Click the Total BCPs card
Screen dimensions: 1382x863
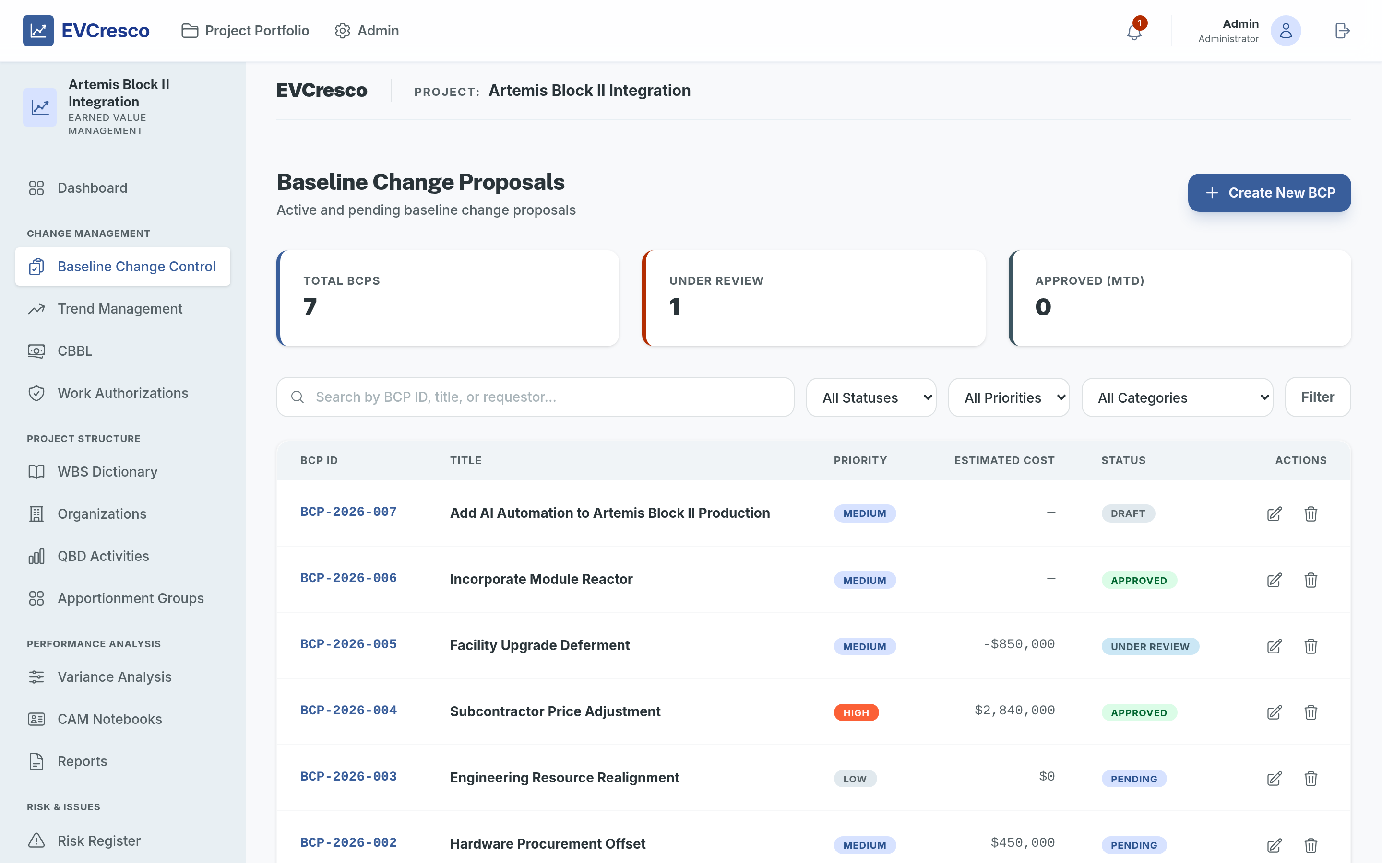tap(448, 298)
